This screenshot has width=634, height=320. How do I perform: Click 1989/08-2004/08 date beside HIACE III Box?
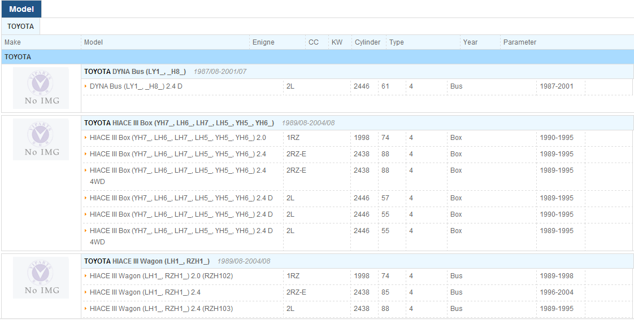(308, 123)
